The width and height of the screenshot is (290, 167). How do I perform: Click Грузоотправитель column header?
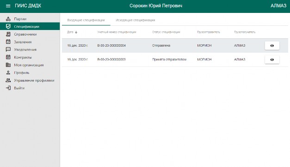click(209, 32)
